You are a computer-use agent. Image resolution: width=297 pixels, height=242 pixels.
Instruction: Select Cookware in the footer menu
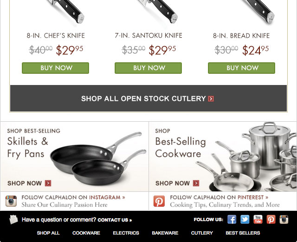pos(86,233)
